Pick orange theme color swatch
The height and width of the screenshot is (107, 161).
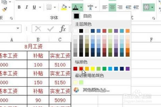(x=128, y=31)
